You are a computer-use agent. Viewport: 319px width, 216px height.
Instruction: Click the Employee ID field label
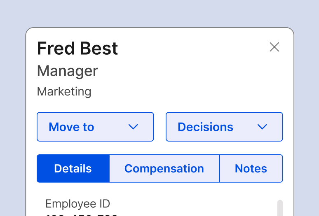(78, 204)
